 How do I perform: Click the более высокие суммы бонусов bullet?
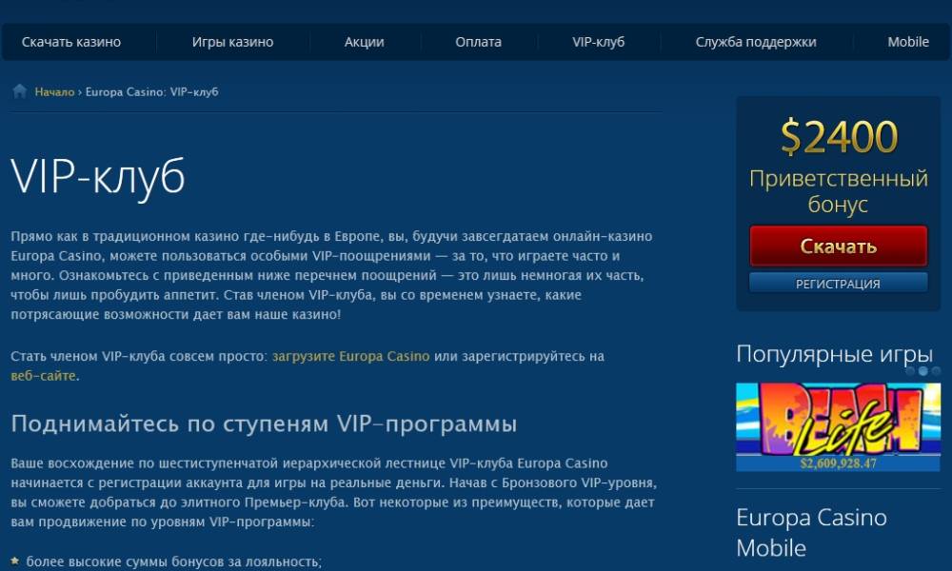click(173, 561)
